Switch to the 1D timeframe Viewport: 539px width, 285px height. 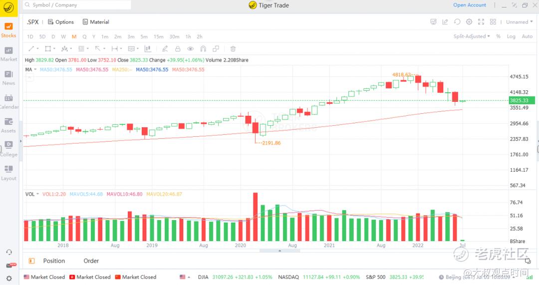pos(30,36)
